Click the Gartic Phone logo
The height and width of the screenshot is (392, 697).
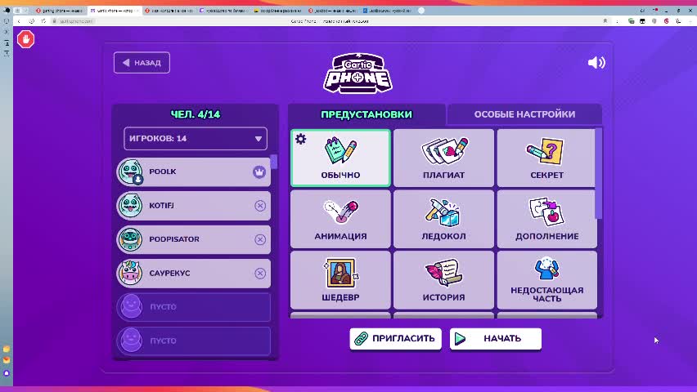(357, 73)
